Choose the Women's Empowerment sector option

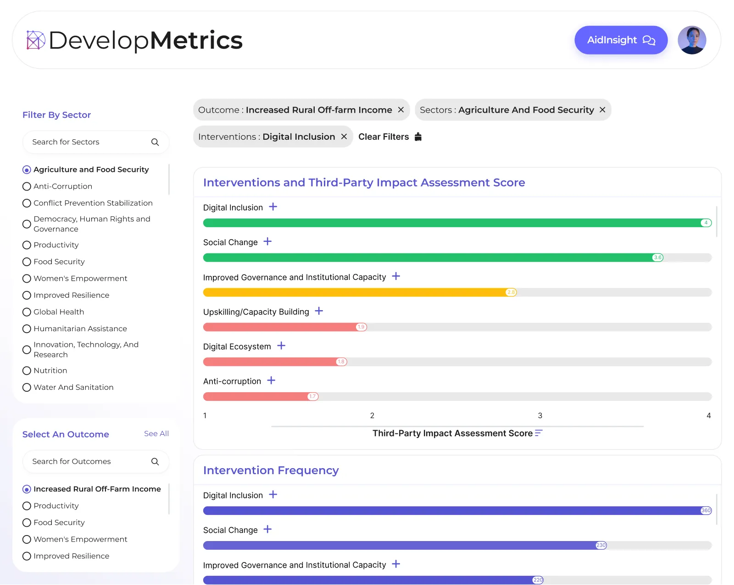pyautogui.click(x=27, y=279)
